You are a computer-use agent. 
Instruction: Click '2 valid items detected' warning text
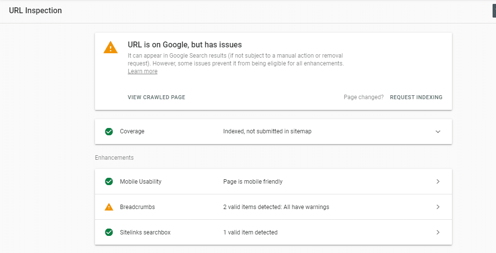pyautogui.click(x=276, y=207)
